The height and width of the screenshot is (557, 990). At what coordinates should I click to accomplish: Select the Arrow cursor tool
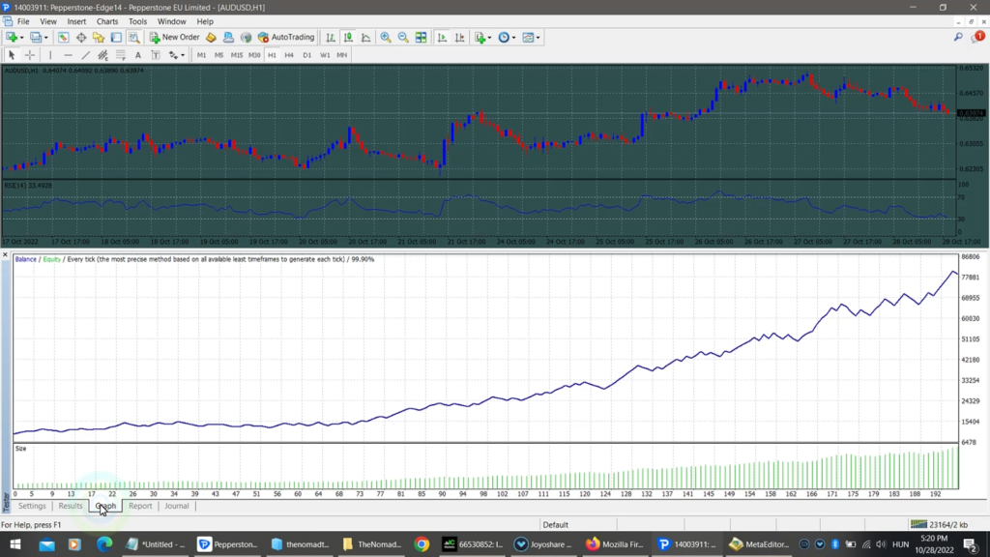pos(12,55)
